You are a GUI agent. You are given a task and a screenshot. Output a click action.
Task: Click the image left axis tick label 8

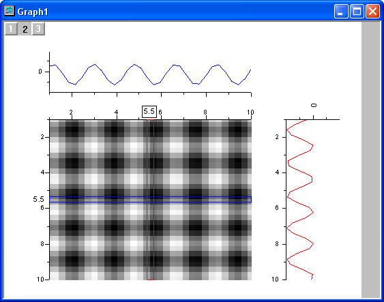coord(42,244)
